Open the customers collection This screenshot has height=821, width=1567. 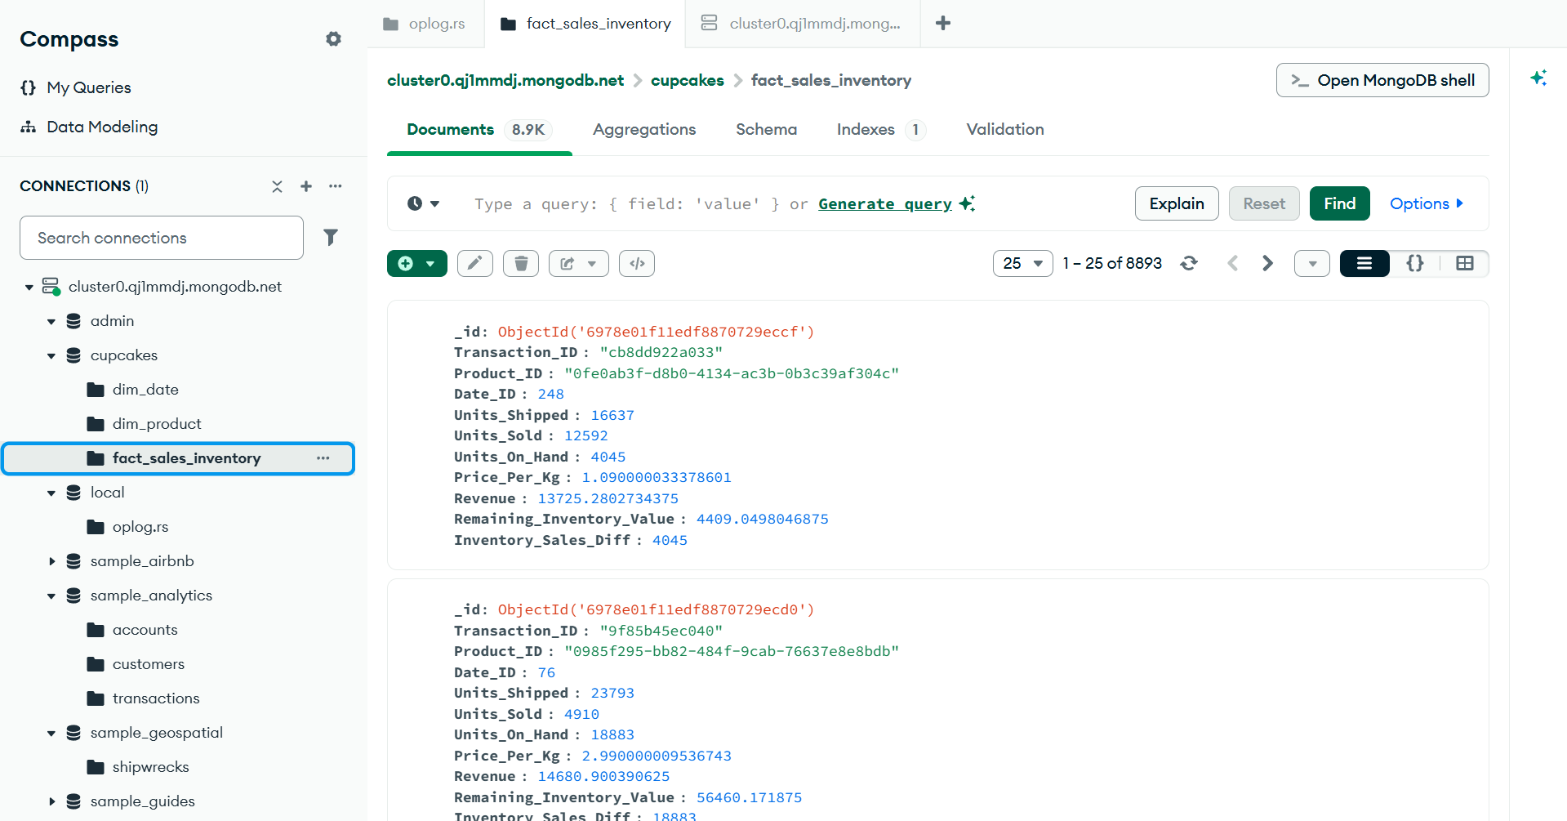[149, 664]
